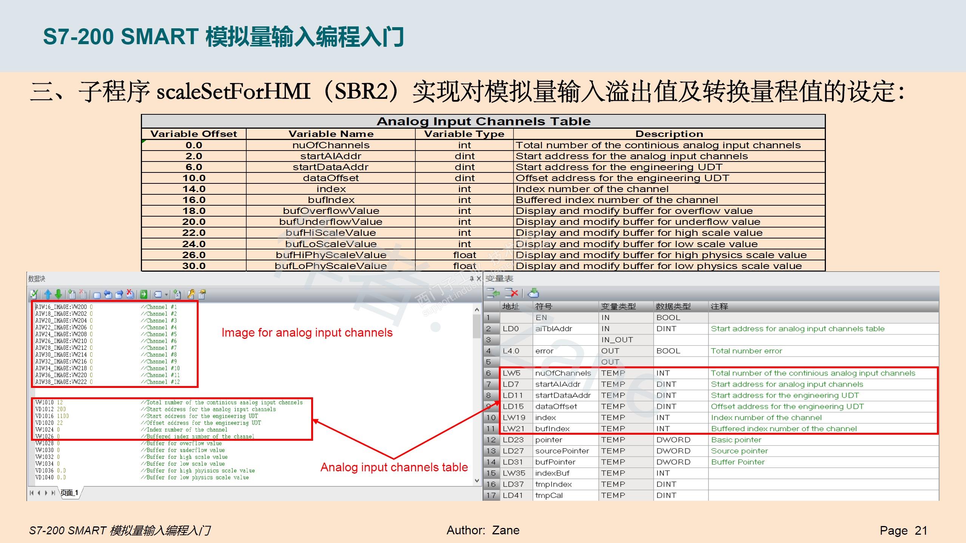The height and width of the screenshot is (543, 966).
Task: Click the insert page icon with green plus
Action: click(72, 294)
